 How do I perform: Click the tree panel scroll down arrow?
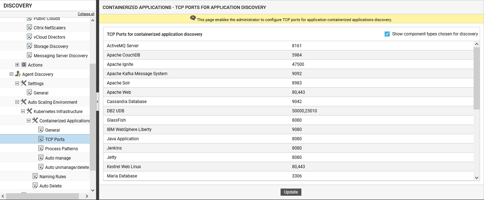point(93,190)
